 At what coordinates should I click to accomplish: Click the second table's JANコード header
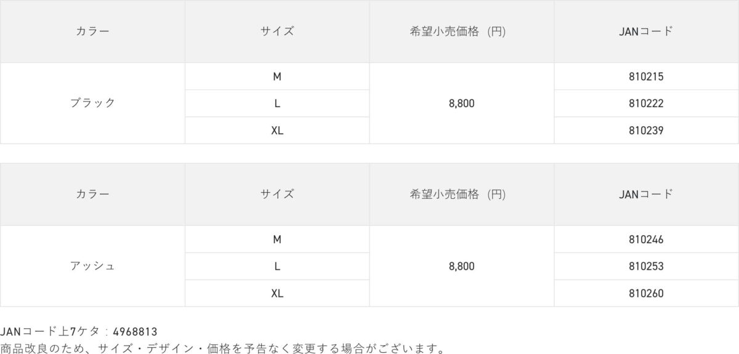[x=646, y=194]
